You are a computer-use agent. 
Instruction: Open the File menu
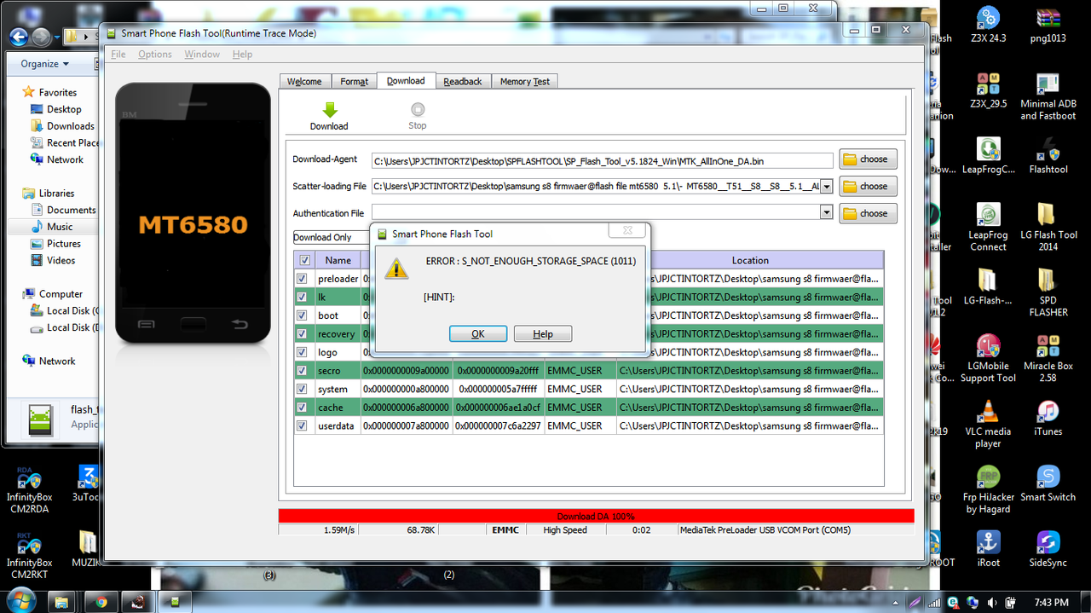pos(118,55)
